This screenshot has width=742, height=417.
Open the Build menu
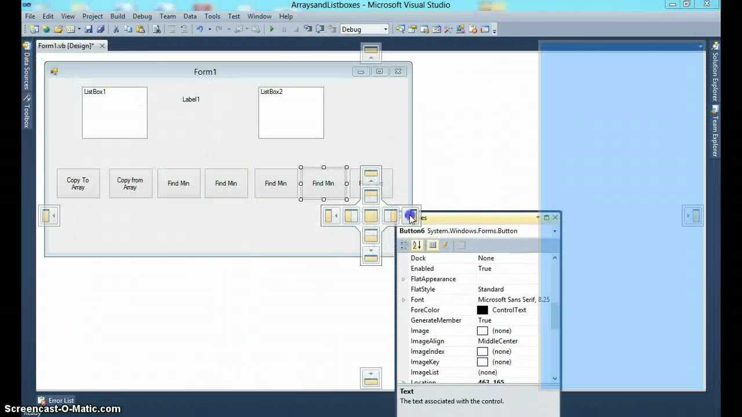point(118,16)
